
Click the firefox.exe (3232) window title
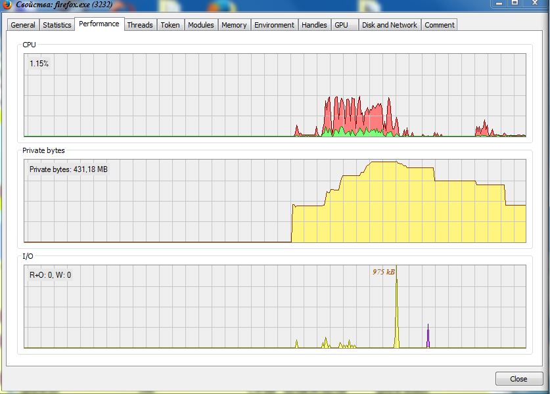pyautogui.click(x=64, y=5)
